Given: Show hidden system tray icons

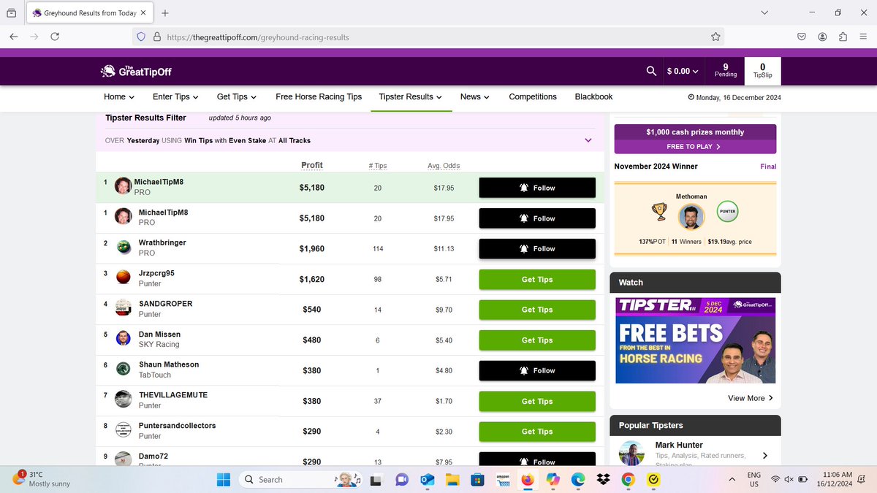Looking at the screenshot, I should [x=732, y=479].
